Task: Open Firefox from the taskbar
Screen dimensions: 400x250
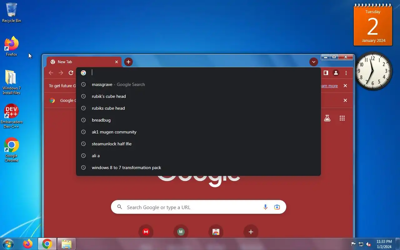Action: (x=28, y=244)
